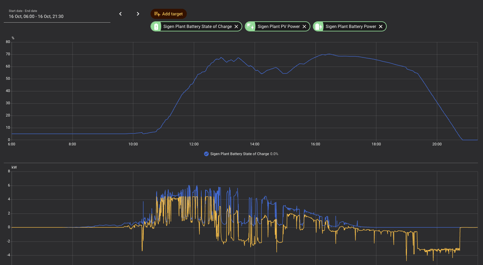Image resolution: width=483 pixels, height=265 pixels.
Task: Click the legend label Sigen Plant Battery State of Charge
Action: point(240,154)
